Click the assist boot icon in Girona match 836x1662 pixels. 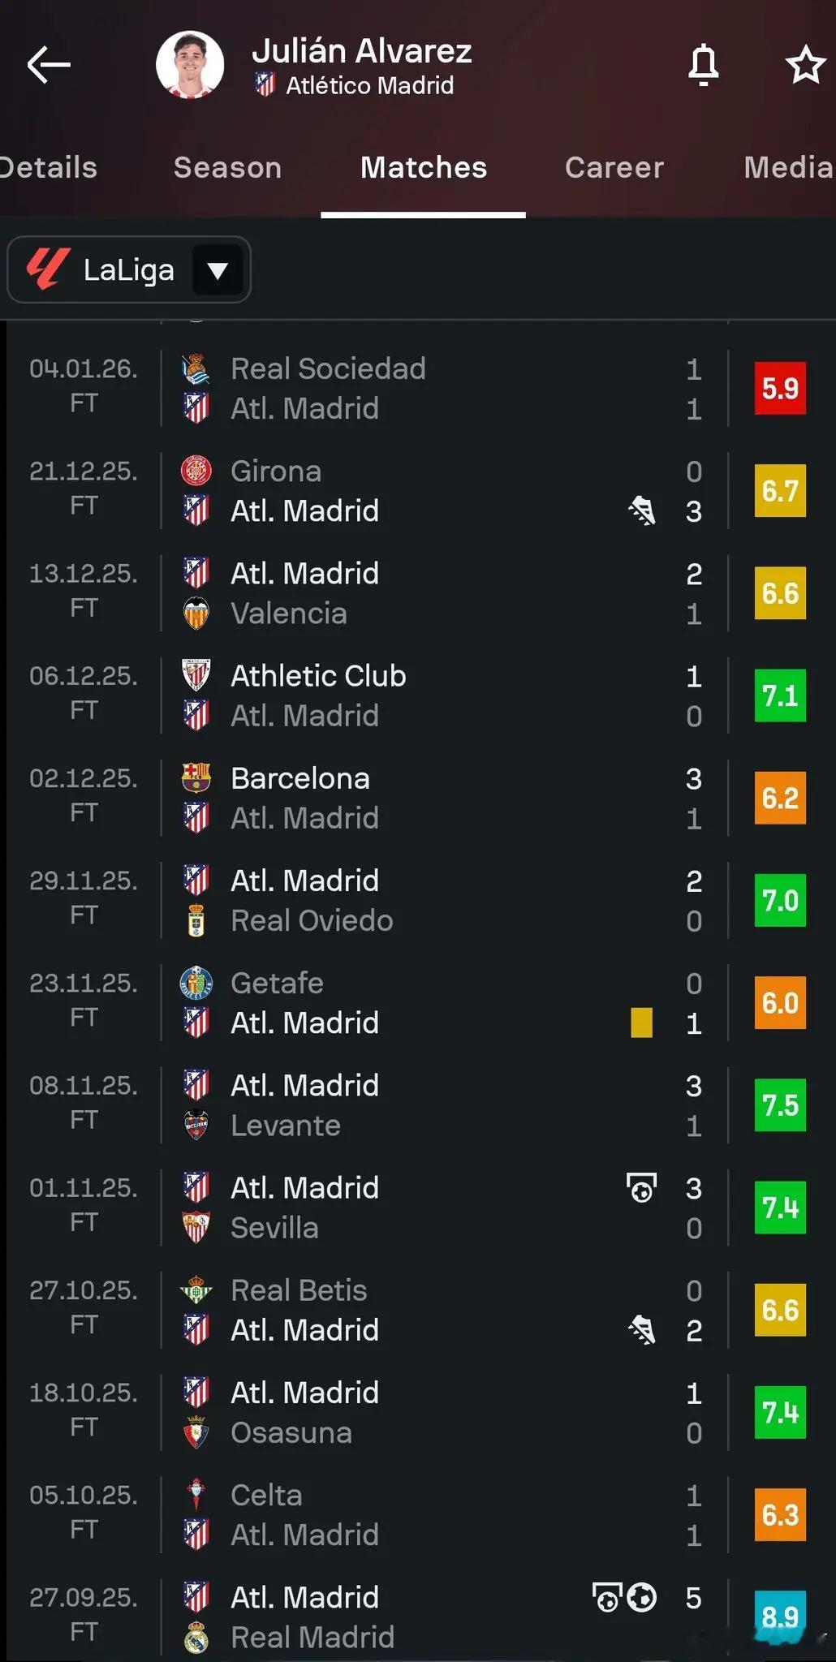point(641,510)
